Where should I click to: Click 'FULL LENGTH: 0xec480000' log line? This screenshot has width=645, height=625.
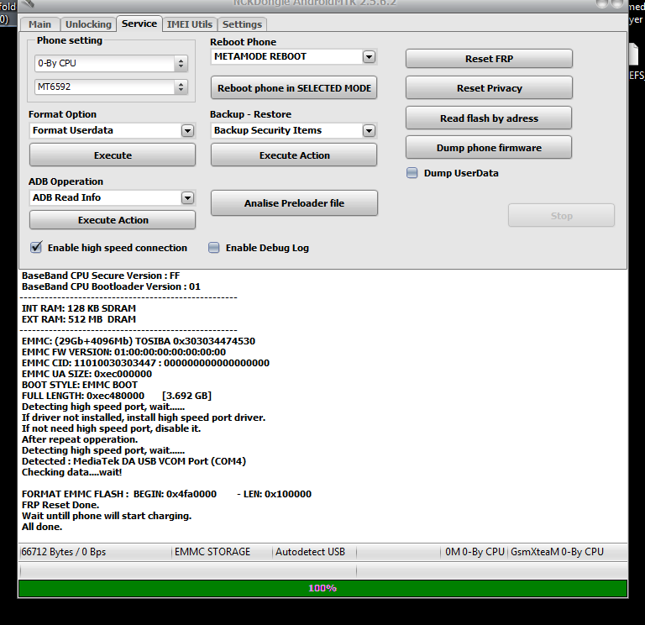pyautogui.click(x=117, y=396)
